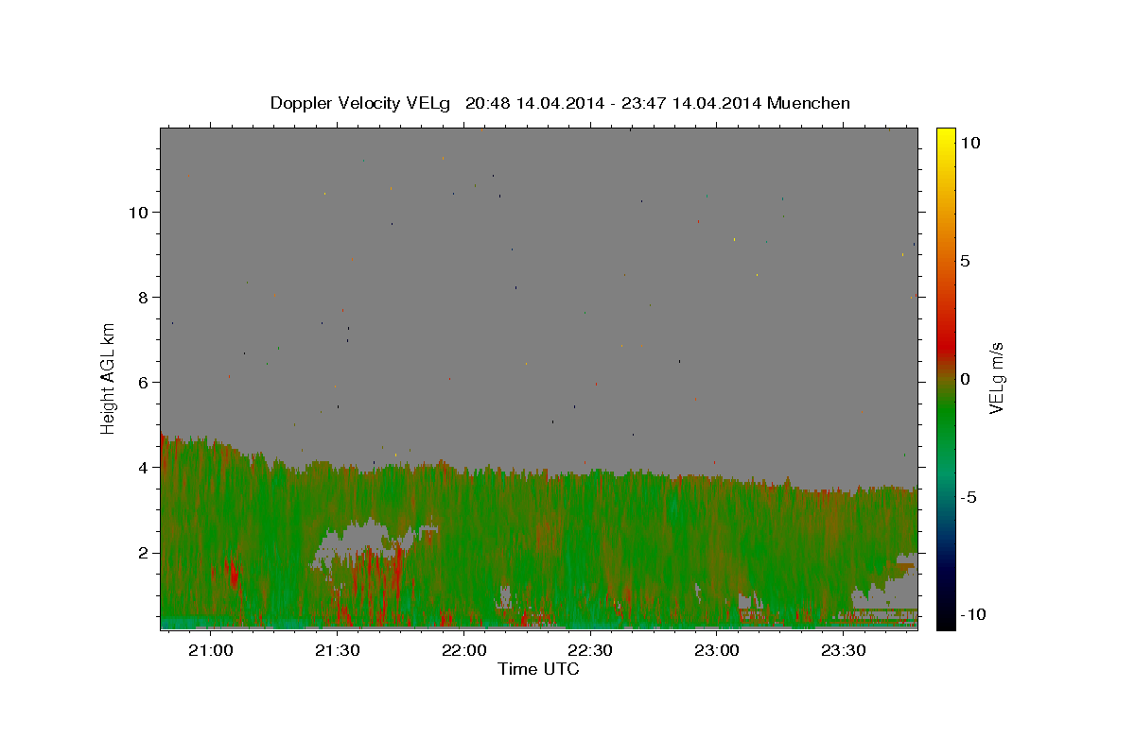This screenshot has width=1135, height=756.
Task: Click the start time '20:48 14.04.2014' in title
Action: coord(532,103)
